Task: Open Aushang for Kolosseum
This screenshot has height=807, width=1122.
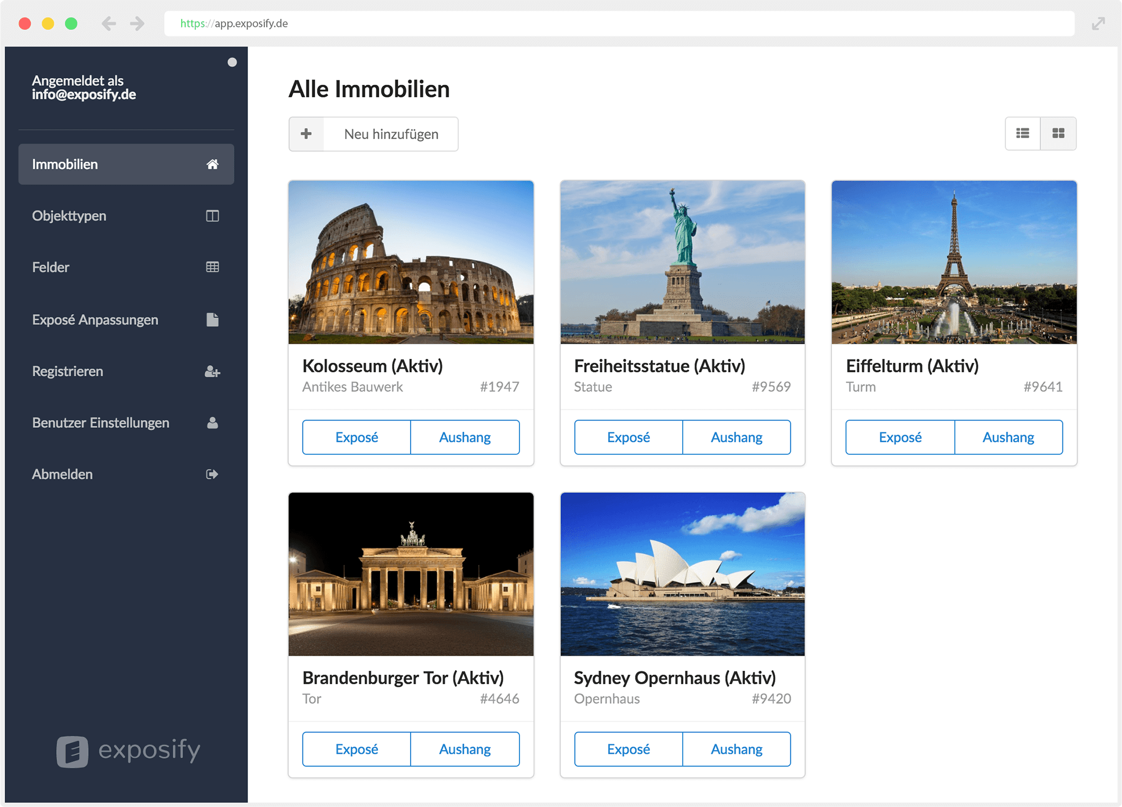Action: (465, 437)
